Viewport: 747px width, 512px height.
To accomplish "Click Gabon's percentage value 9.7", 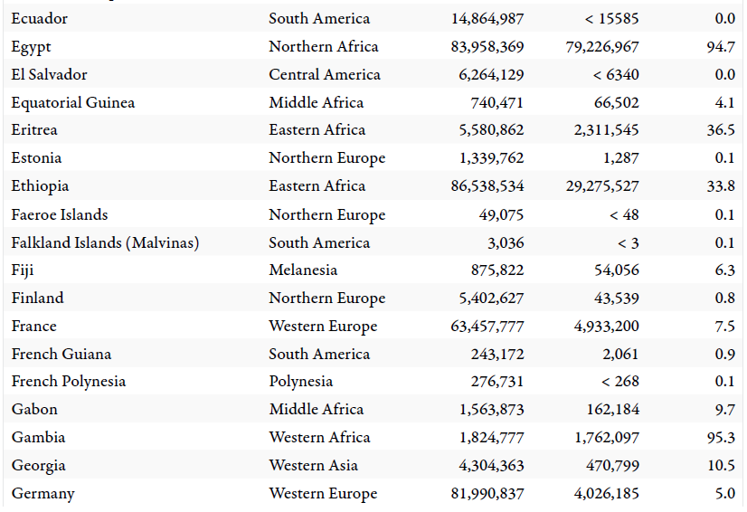I will click(724, 409).
